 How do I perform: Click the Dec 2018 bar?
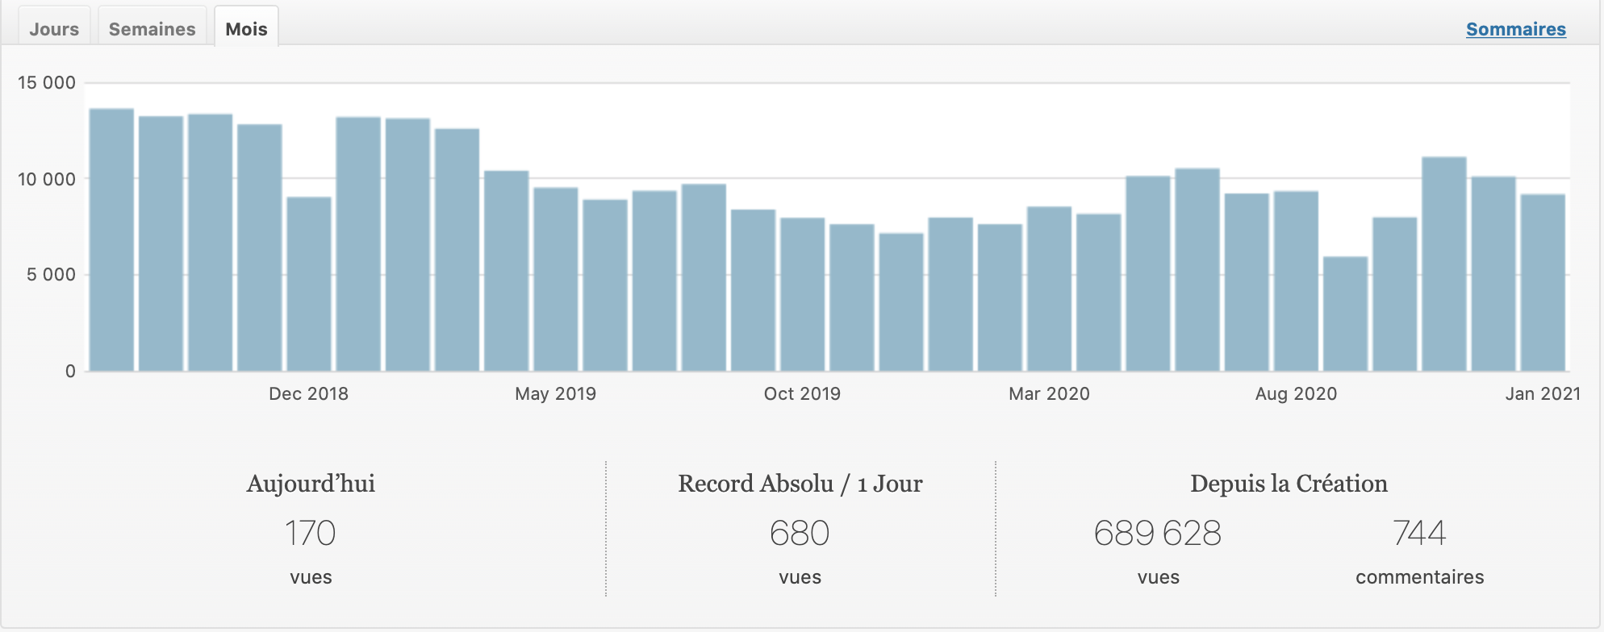tap(309, 284)
